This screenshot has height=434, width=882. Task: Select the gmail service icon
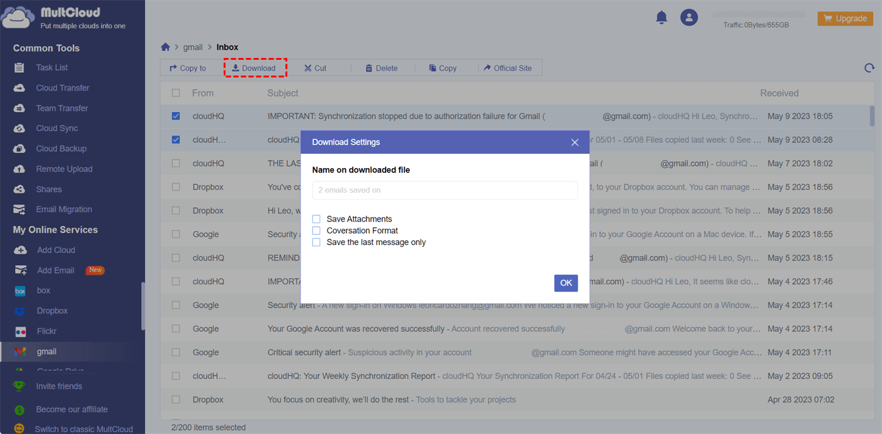(20, 351)
